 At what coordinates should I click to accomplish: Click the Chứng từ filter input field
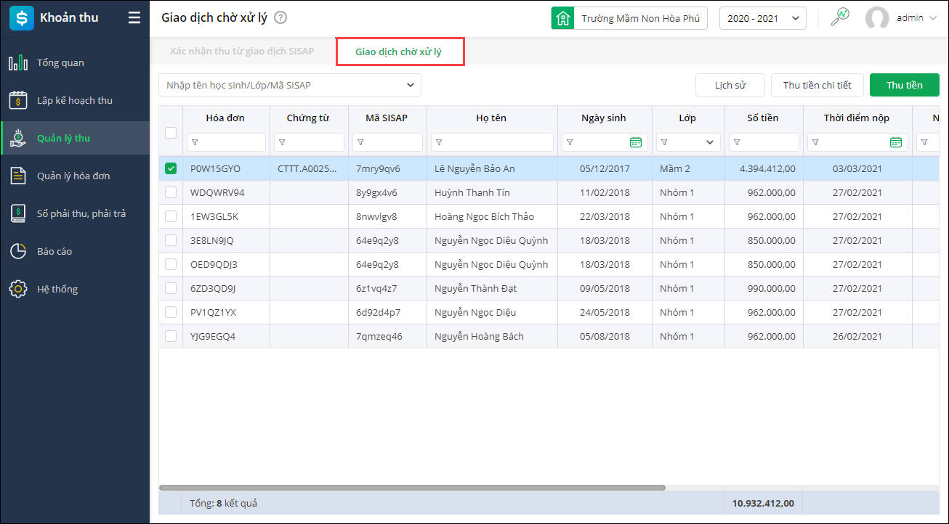(309, 142)
